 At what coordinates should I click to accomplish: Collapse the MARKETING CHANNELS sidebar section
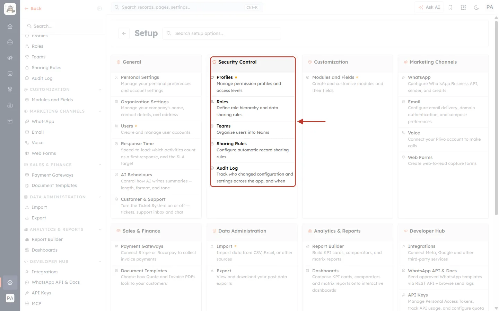coord(100,111)
